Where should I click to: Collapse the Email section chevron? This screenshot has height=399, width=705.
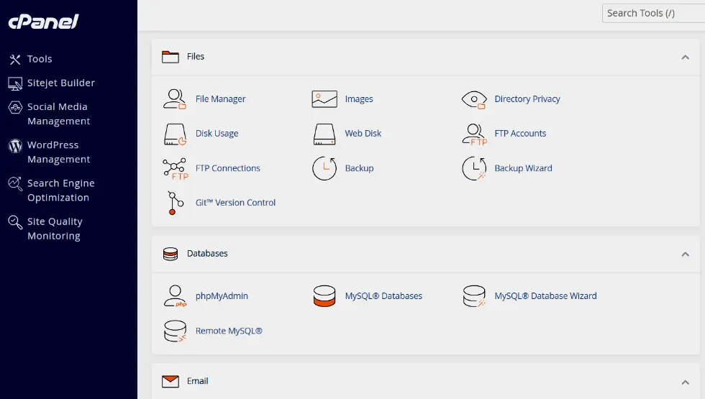tap(685, 382)
